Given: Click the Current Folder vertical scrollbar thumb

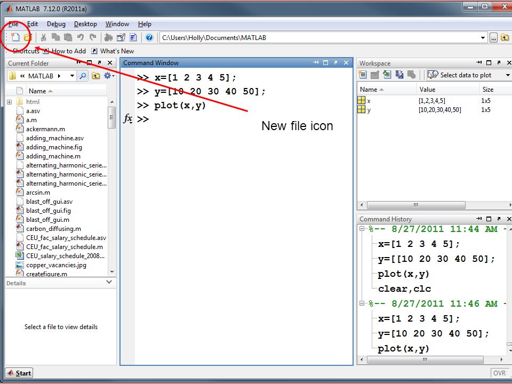Looking at the screenshot, I should click(111, 117).
